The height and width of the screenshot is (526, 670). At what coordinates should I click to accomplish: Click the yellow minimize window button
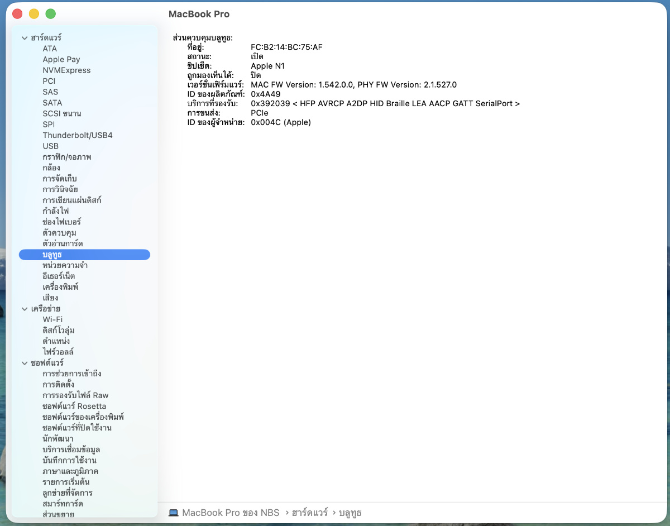[34, 14]
